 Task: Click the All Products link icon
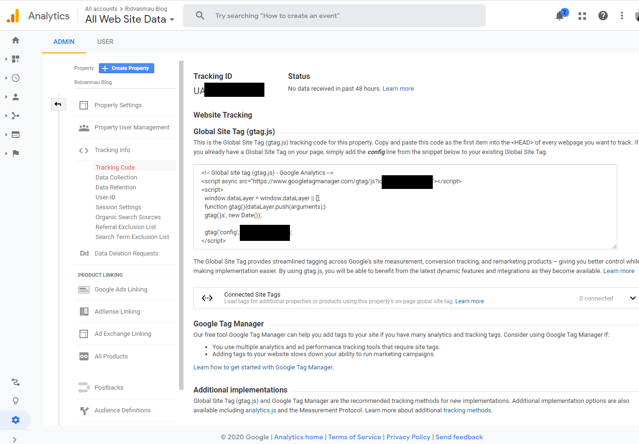click(x=84, y=357)
